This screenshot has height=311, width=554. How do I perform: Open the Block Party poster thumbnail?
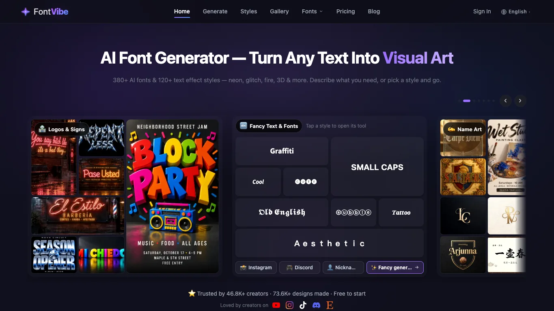coord(172,196)
